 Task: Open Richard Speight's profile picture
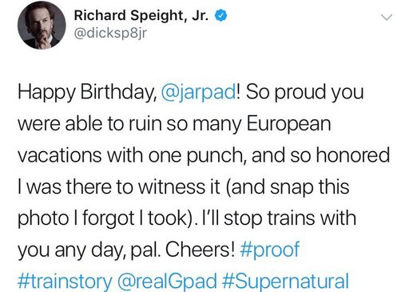[x=42, y=26]
